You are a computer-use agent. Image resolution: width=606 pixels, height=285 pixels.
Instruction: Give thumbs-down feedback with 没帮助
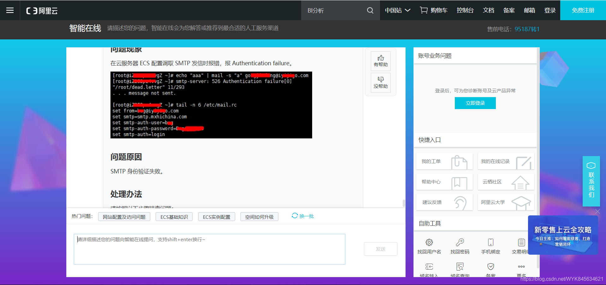381,83
